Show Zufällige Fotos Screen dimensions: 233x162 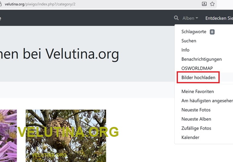click(x=196, y=128)
